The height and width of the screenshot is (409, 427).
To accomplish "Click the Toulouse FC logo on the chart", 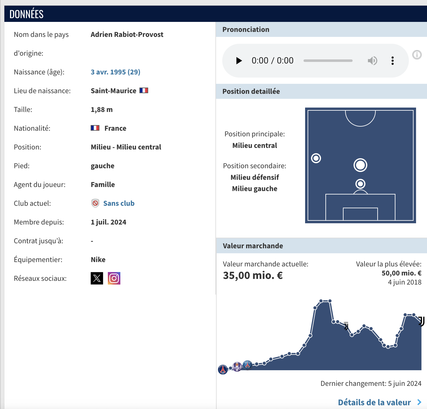I will click(x=237, y=366).
